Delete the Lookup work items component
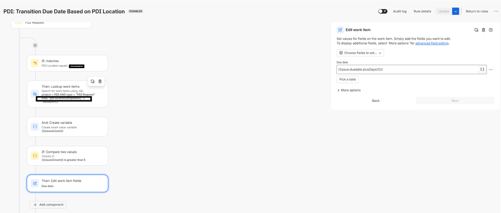501x213 pixels. coord(100,81)
